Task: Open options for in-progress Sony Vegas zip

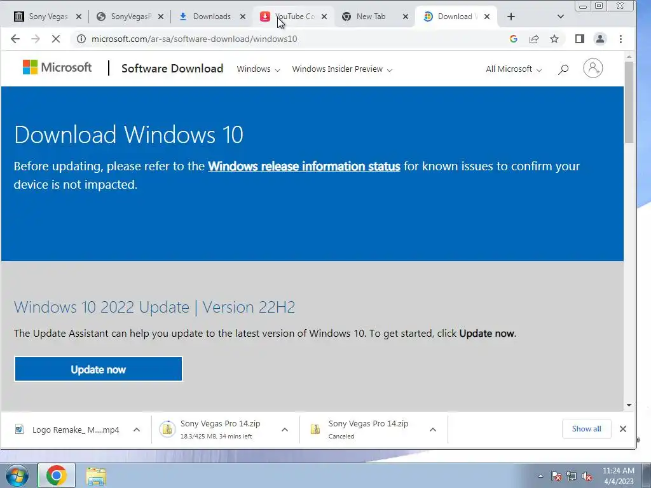Action: 285,430
